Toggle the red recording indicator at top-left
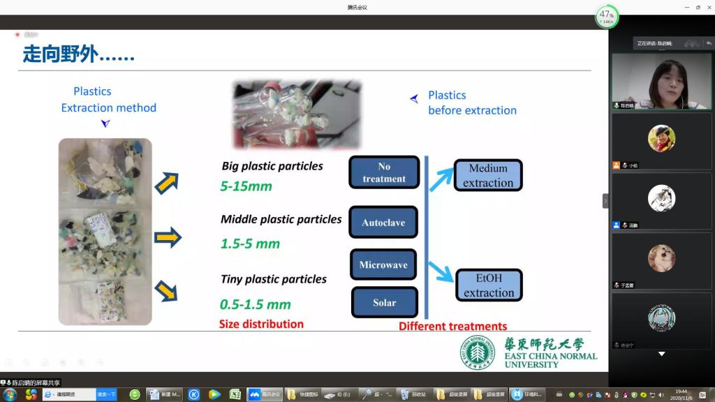 point(17,34)
